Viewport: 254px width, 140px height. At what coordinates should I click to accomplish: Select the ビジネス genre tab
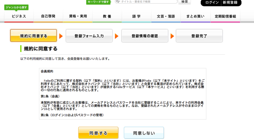point(19,16)
